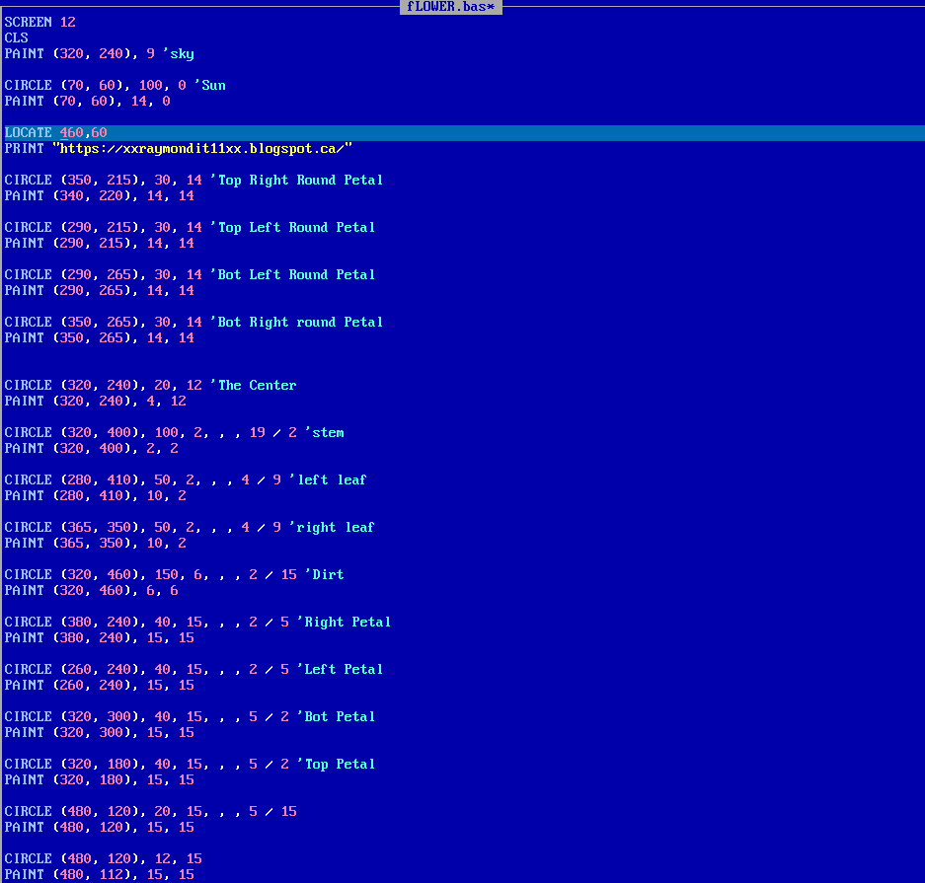Click the fLOWER.bas title tab
The width and height of the screenshot is (925, 883).
tap(451, 7)
